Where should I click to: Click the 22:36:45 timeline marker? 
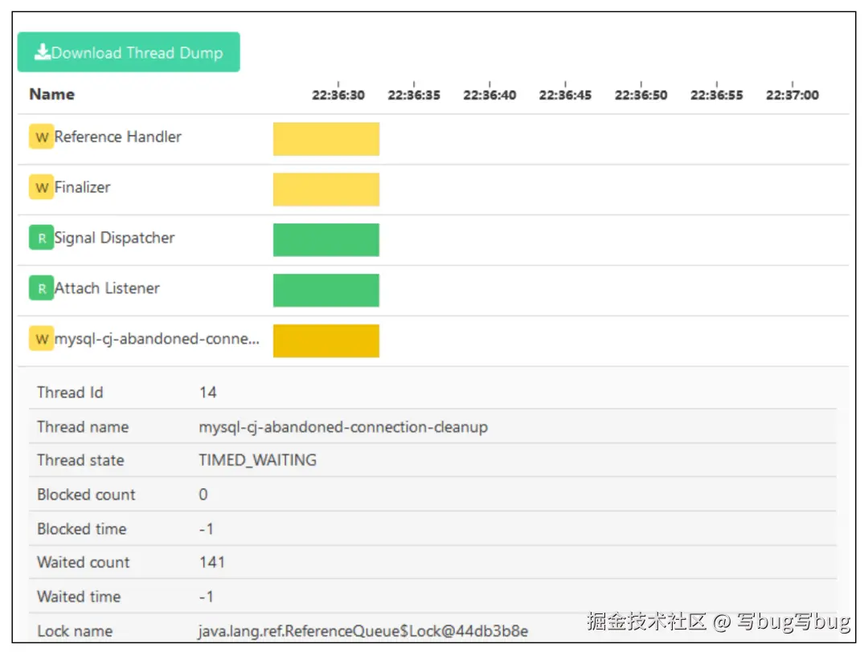coord(565,94)
